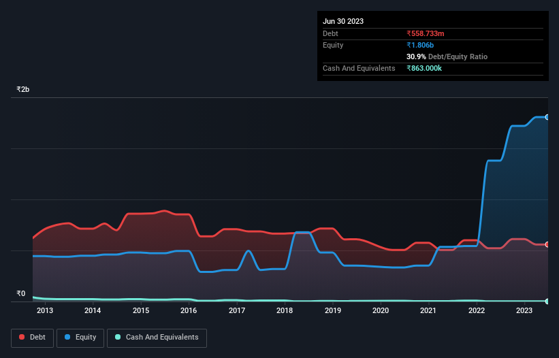Screen dimensions: 559x358
Task: Click the 2020 x-axis label
Action: pyautogui.click(x=381, y=310)
